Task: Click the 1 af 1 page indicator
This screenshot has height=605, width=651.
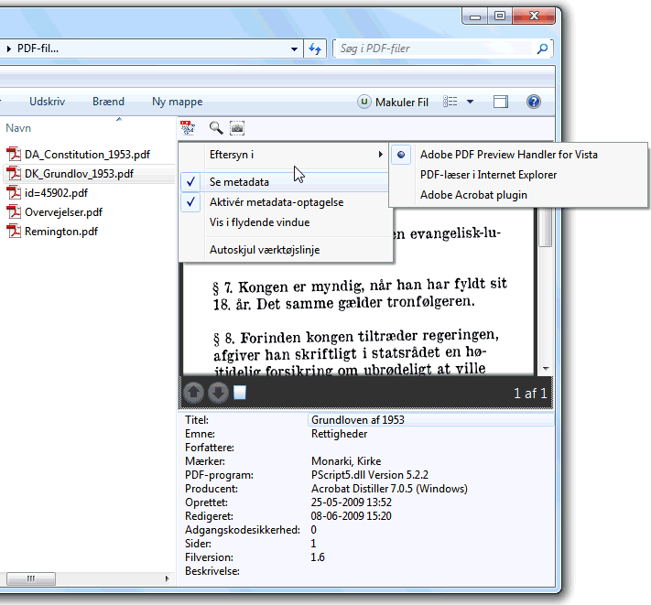Action: pos(530,394)
